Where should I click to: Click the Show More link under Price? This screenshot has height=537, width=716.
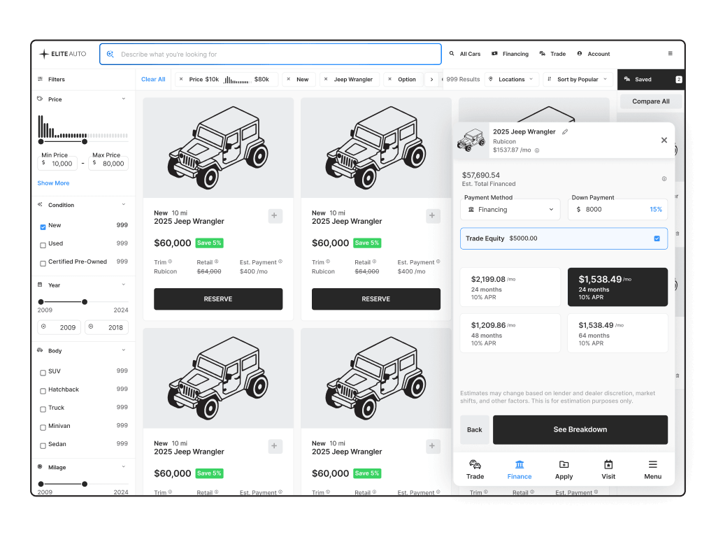click(x=53, y=183)
